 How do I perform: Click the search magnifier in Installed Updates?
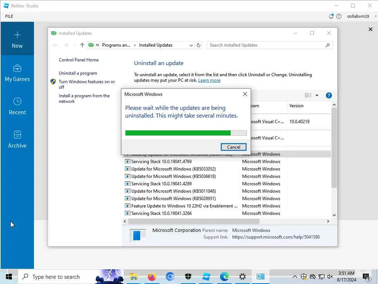pyautogui.click(x=327, y=45)
